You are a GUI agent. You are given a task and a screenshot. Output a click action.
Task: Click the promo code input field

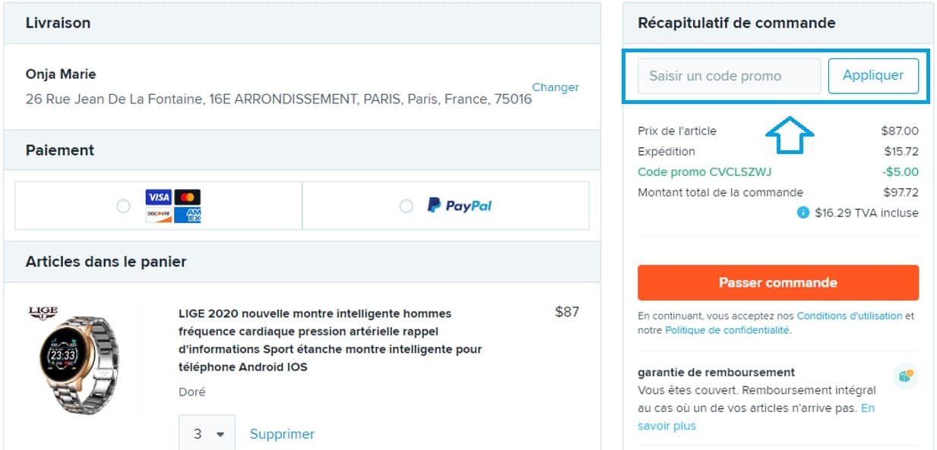(x=727, y=76)
